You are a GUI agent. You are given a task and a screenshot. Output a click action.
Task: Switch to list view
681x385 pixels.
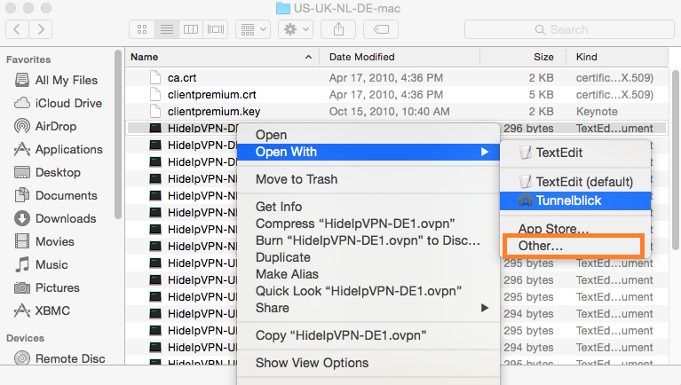coord(167,29)
